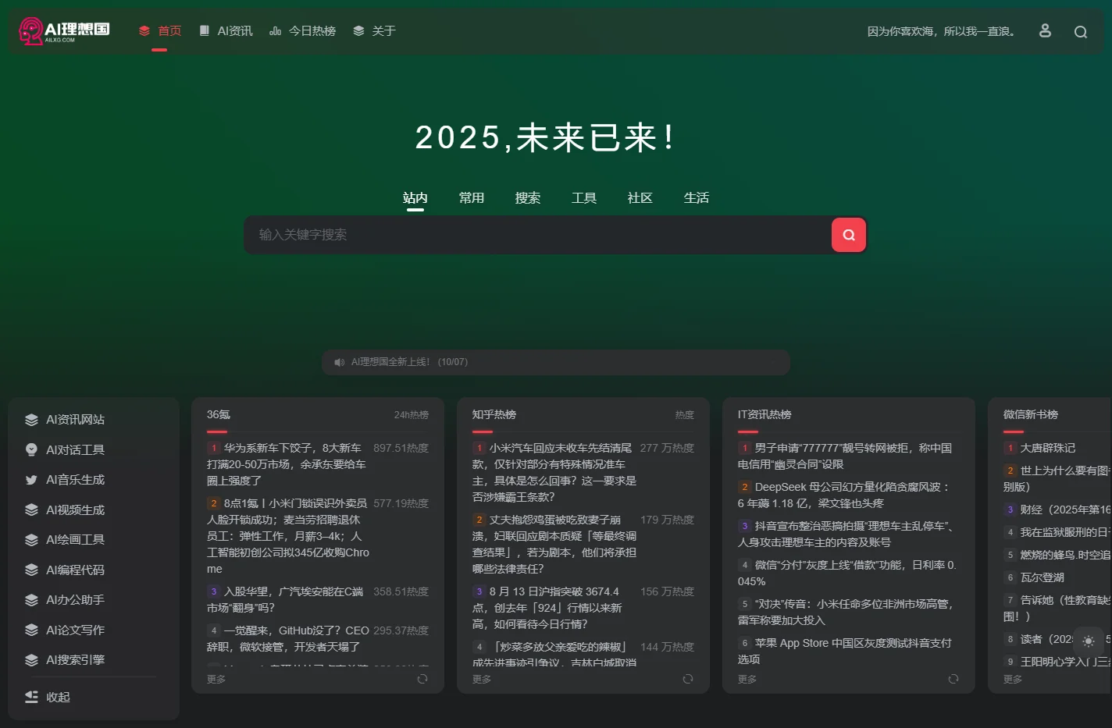1112x728 pixels.
Task: Focus the 输入关键字搜索 input field
Action: [537, 235]
